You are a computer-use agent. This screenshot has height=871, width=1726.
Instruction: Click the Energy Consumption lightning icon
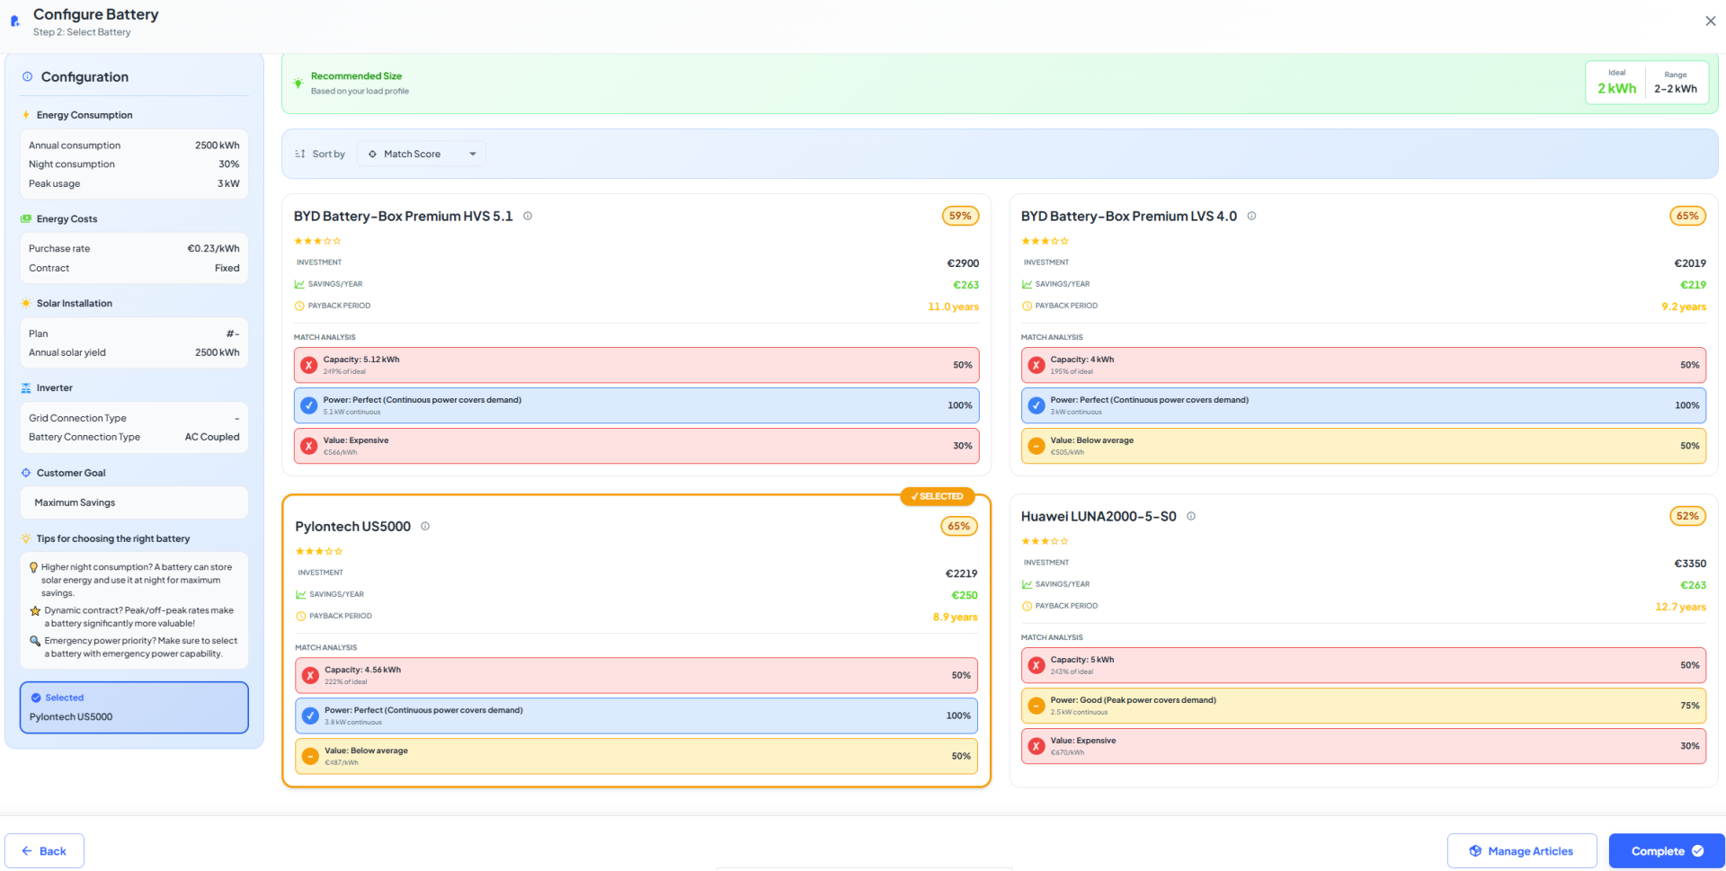click(26, 115)
